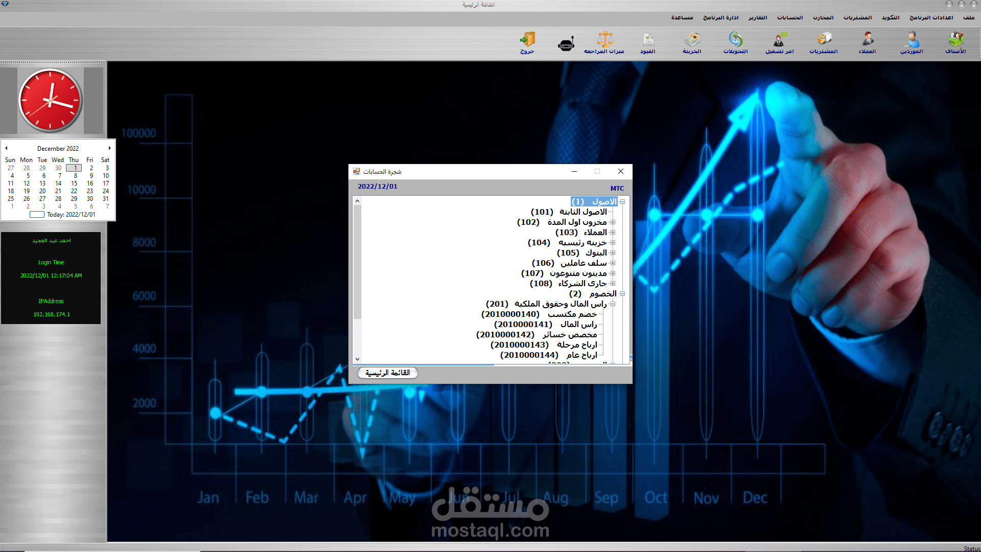Select December 31 in the calendar
Image resolution: width=981 pixels, height=552 pixels.
[106, 199]
